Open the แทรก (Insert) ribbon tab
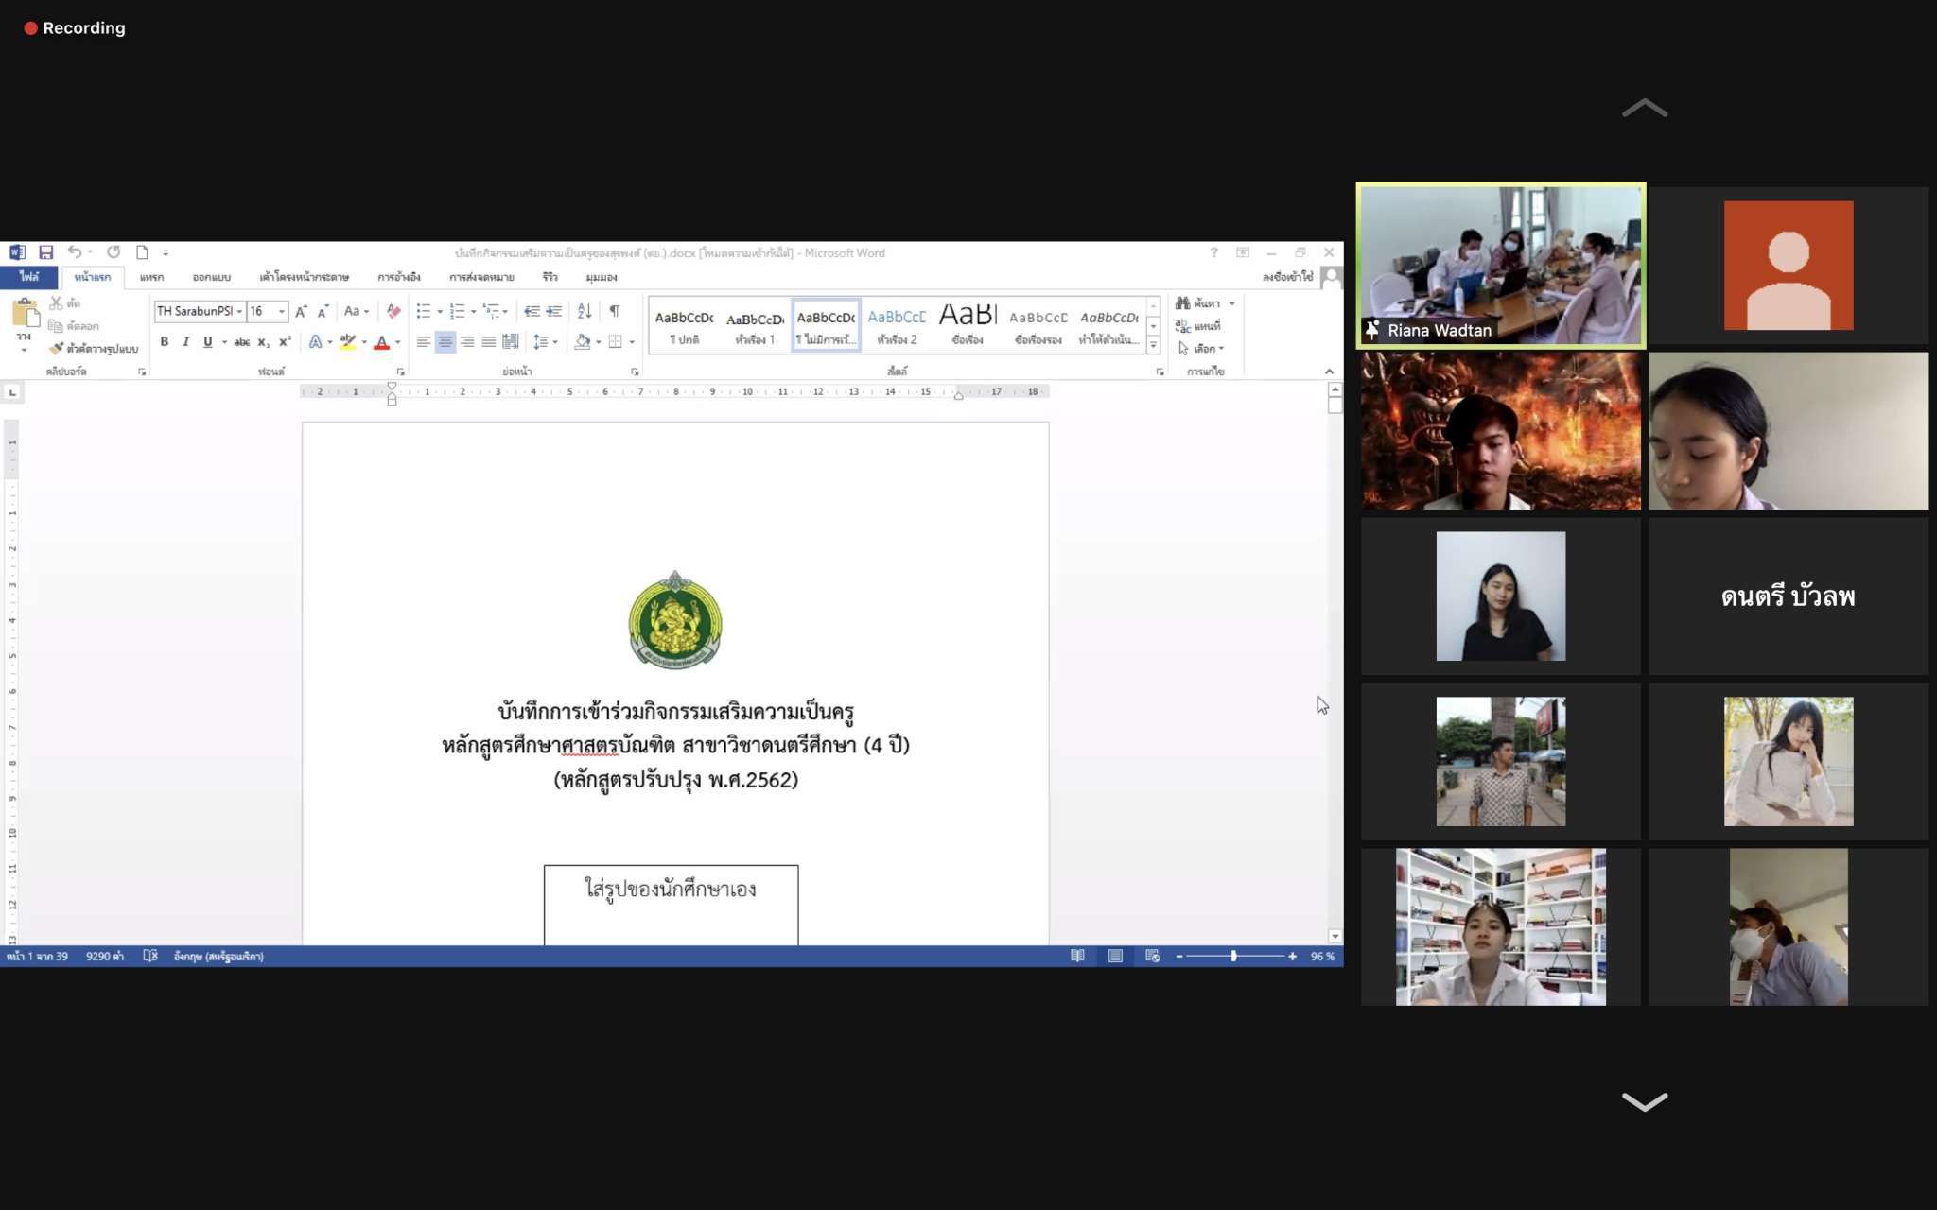This screenshot has width=1937, height=1210. click(151, 277)
